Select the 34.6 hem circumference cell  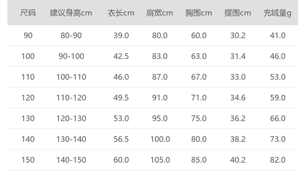click(238, 98)
